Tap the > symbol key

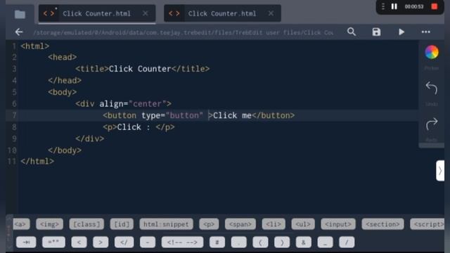point(101,242)
